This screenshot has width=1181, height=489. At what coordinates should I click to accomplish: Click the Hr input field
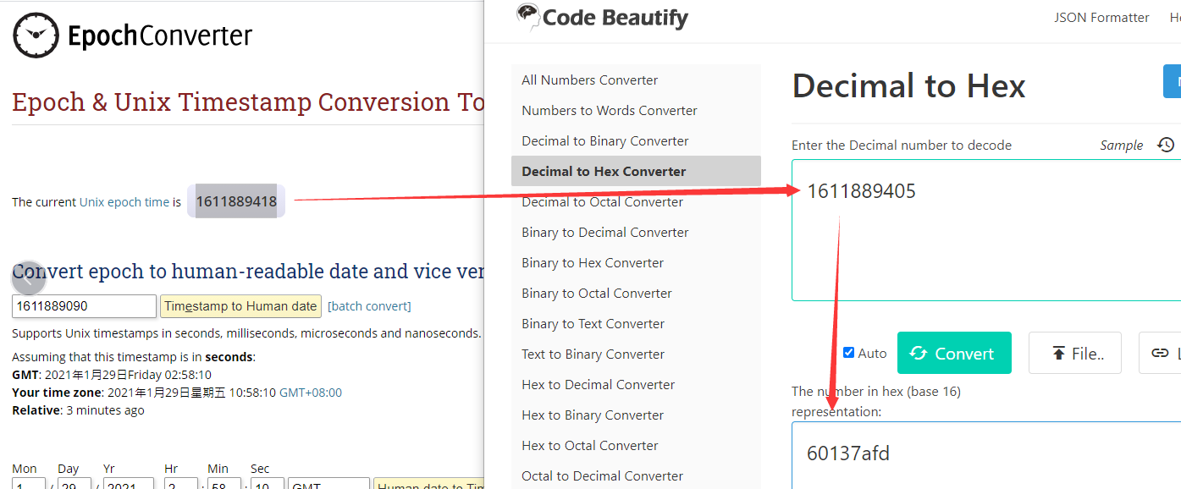point(179,484)
